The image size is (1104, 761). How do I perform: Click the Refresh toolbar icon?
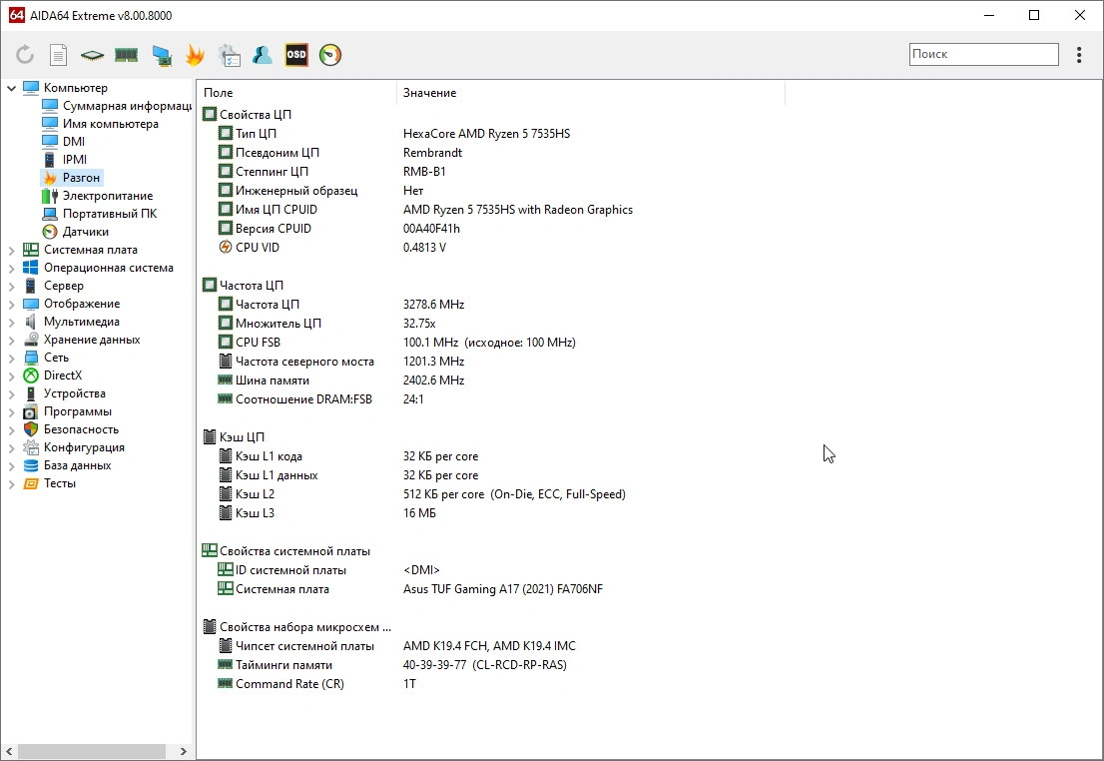point(25,55)
